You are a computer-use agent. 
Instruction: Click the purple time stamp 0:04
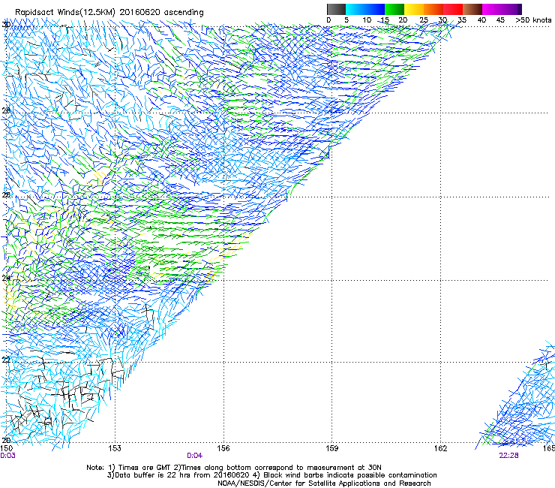(195, 456)
